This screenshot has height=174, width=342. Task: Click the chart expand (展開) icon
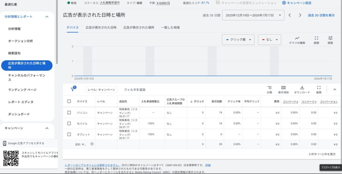316,38
